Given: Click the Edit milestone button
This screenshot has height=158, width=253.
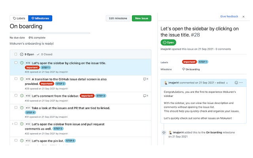Looking at the screenshot, I should 118,18.
